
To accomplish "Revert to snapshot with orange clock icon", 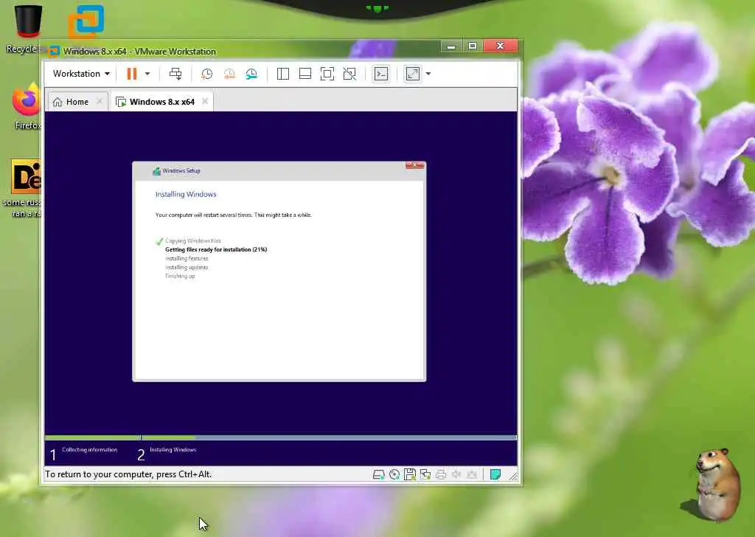I will coord(230,74).
